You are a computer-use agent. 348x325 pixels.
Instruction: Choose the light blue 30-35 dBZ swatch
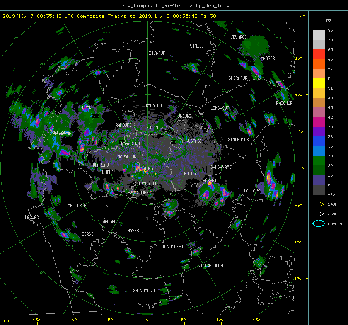click(319, 151)
